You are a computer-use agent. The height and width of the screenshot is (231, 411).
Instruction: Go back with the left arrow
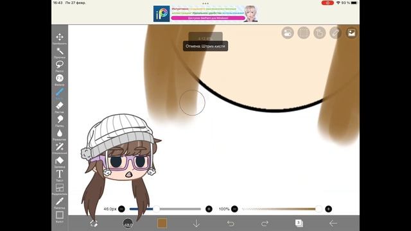[x=333, y=223]
